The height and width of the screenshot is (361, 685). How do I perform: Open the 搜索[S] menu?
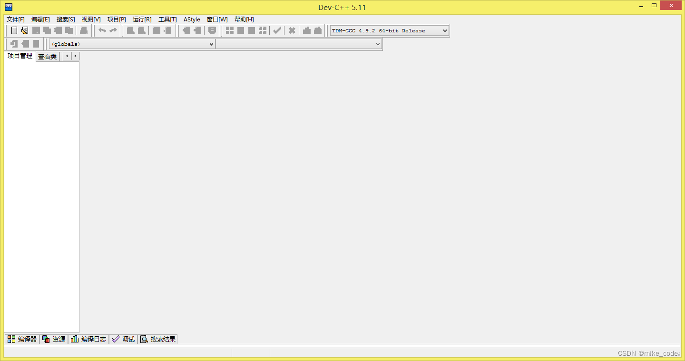pos(66,20)
